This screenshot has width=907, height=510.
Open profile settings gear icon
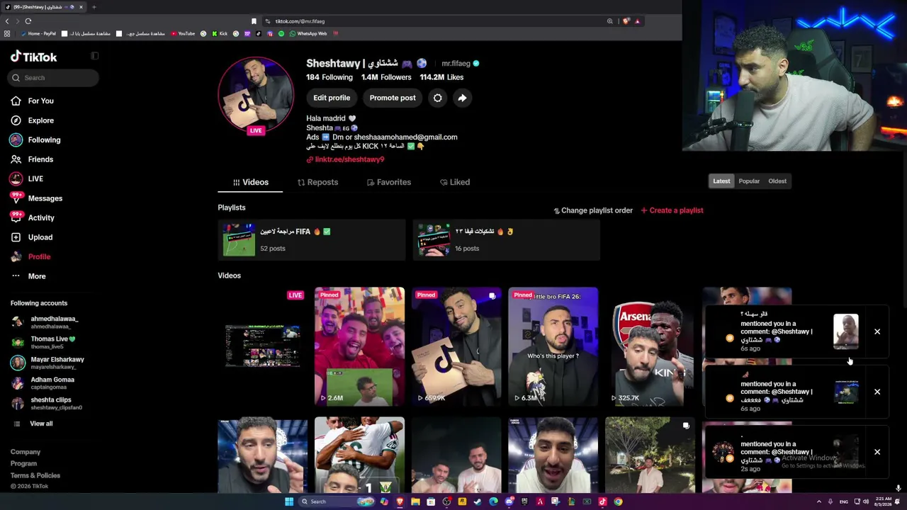(438, 98)
